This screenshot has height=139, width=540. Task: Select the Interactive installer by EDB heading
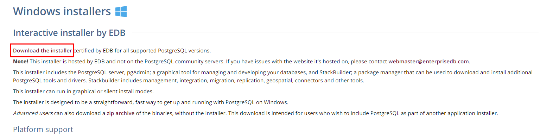(69, 33)
